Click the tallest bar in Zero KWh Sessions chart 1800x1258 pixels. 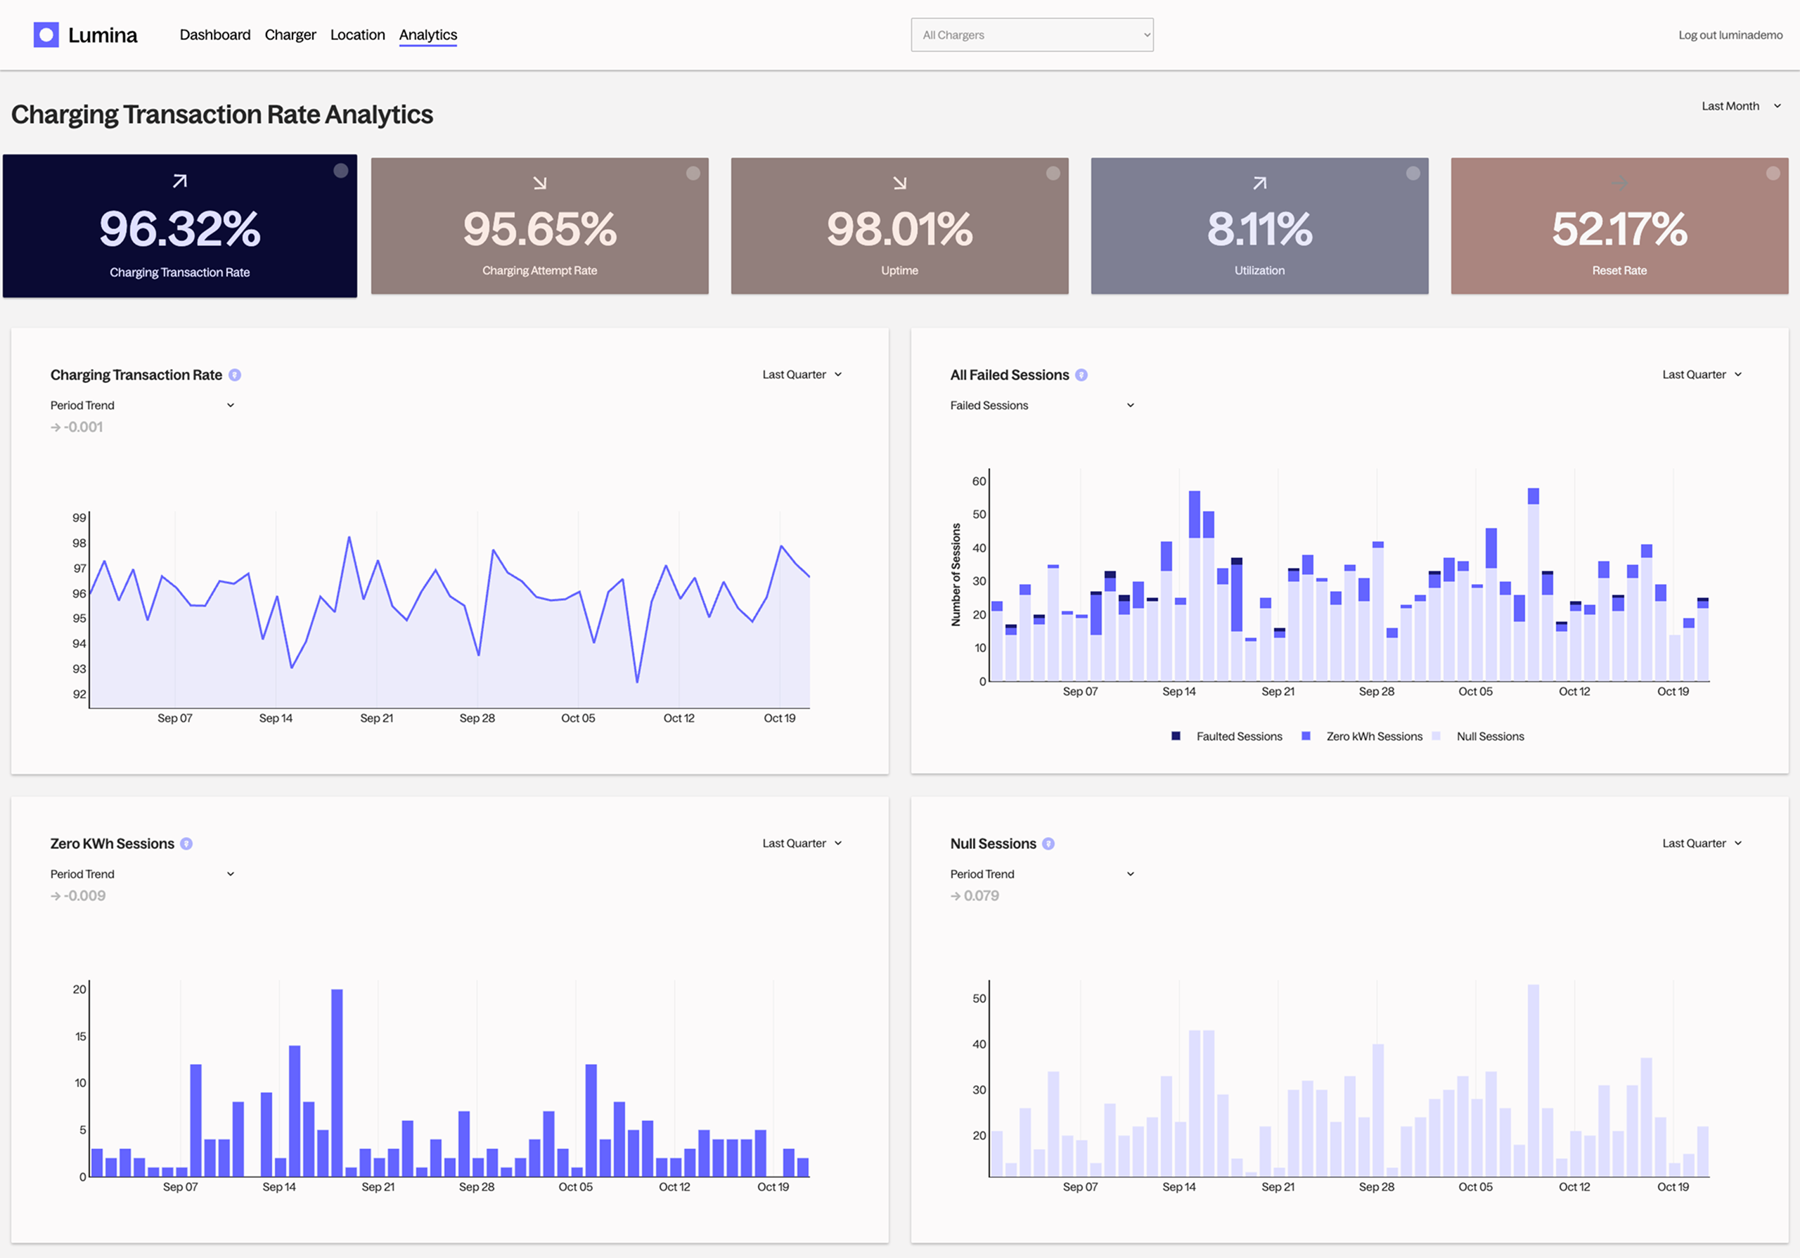[337, 1082]
